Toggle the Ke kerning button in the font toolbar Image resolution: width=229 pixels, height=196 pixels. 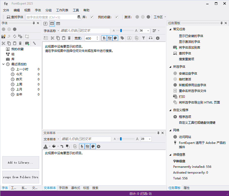[x=110, y=38]
